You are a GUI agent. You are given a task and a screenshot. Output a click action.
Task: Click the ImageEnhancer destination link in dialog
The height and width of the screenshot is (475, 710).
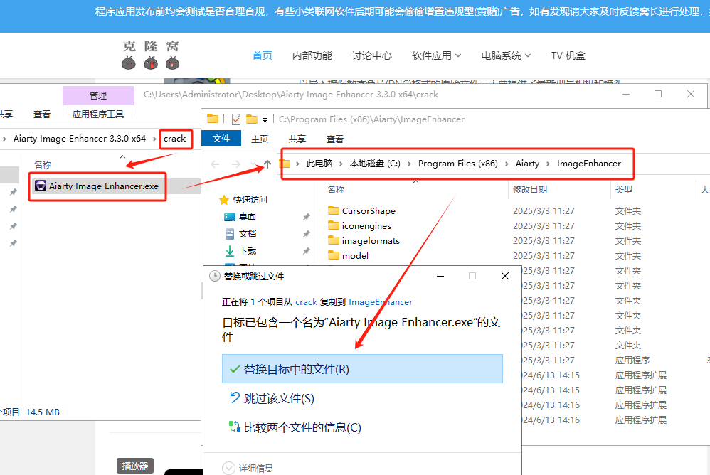click(x=381, y=302)
